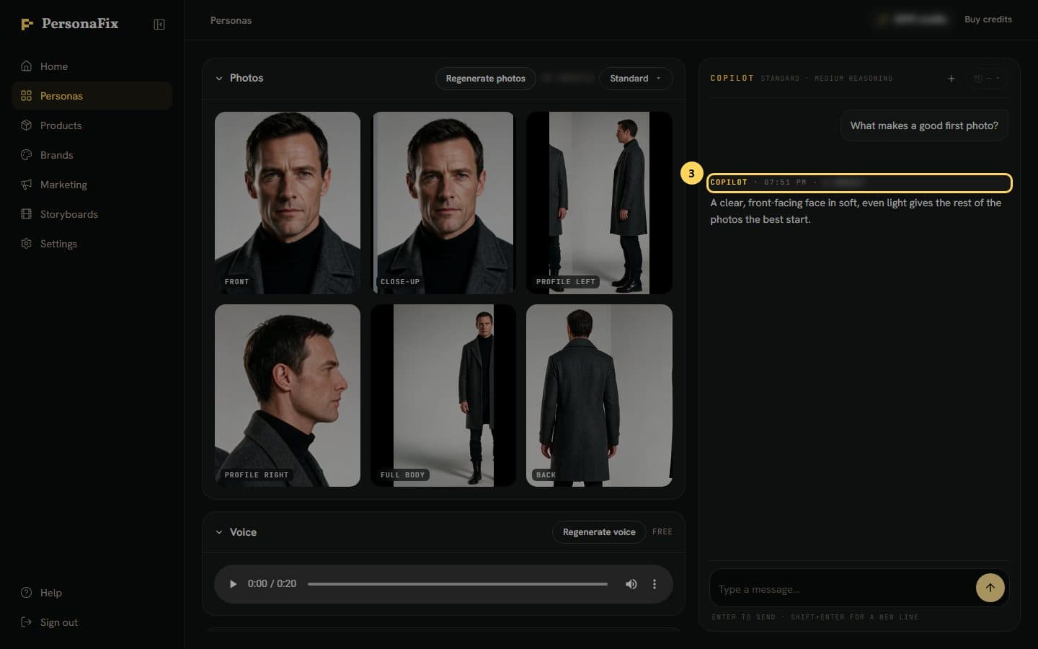Open the PROFILE LEFT photo
The image size is (1038, 649).
(x=599, y=203)
